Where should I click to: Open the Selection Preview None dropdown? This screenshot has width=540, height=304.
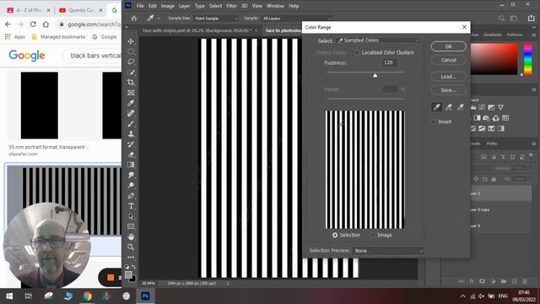[388, 251]
